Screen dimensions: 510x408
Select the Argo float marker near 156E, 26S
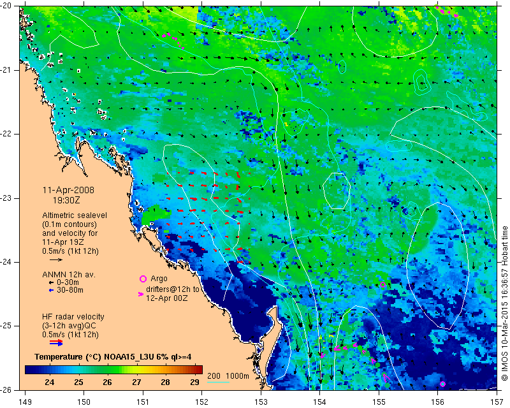click(x=442, y=384)
